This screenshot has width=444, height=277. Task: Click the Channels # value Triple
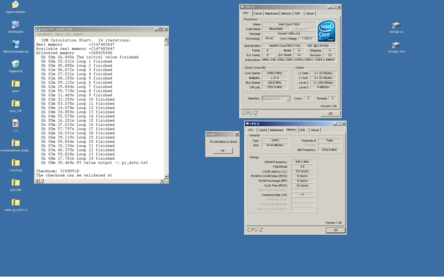pos(329,140)
